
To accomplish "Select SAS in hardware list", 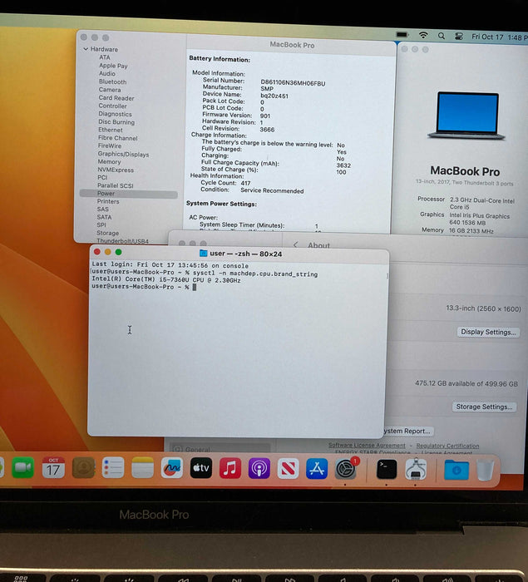I will pyautogui.click(x=102, y=209).
